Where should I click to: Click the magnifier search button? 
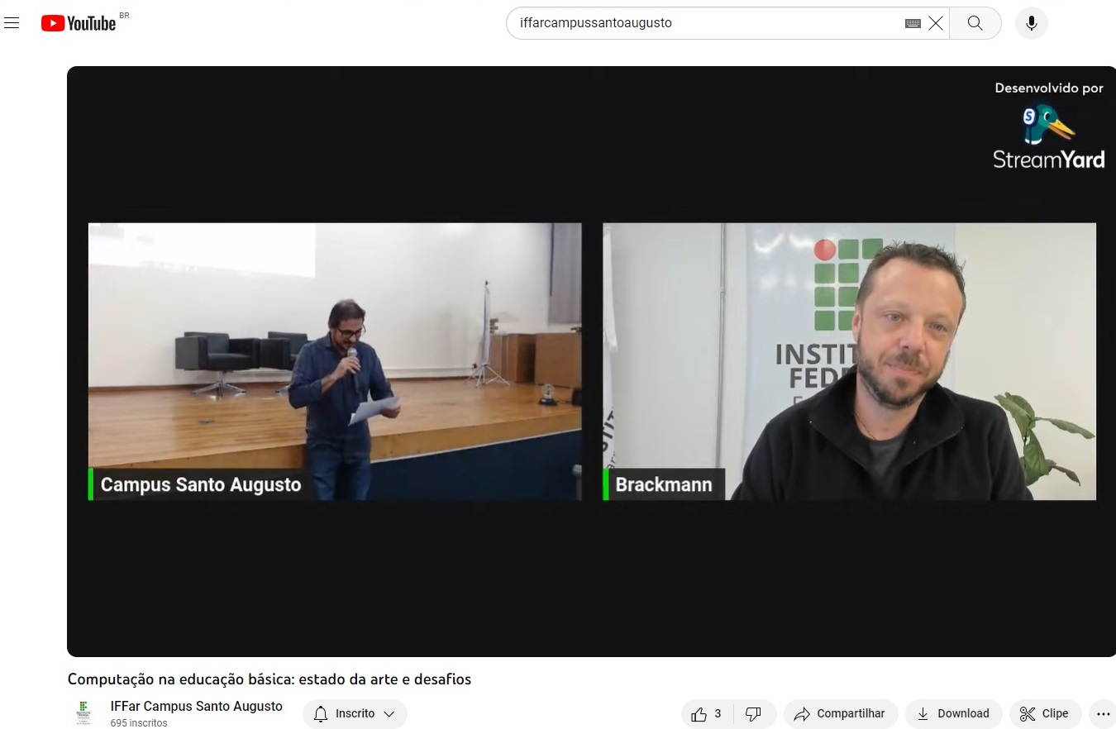coord(975,23)
